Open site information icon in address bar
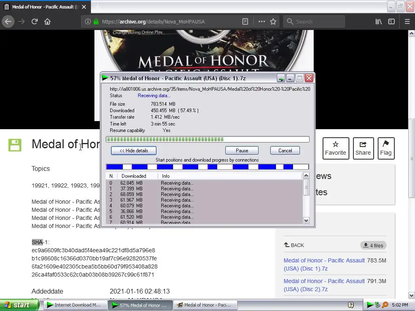415x311 pixels. (x=88, y=21)
